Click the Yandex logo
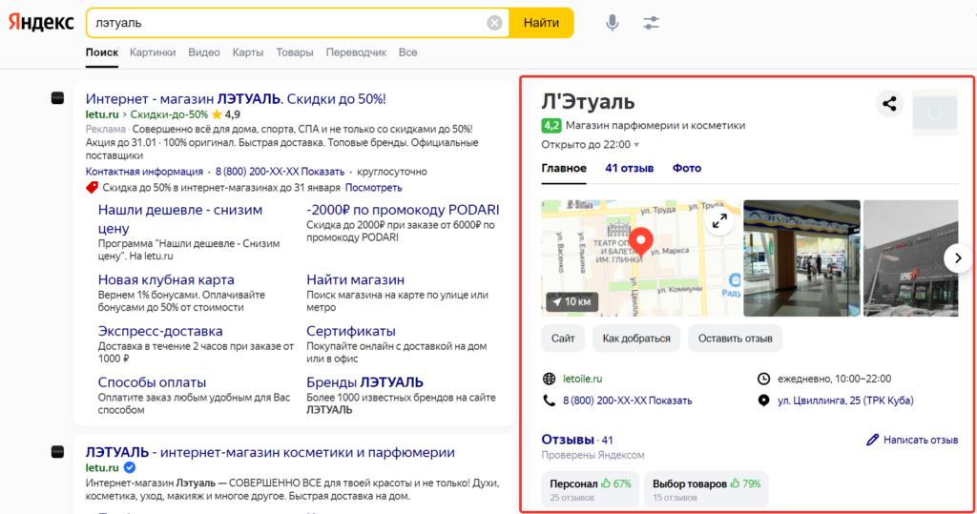The height and width of the screenshot is (514, 977). coord(41,23)
